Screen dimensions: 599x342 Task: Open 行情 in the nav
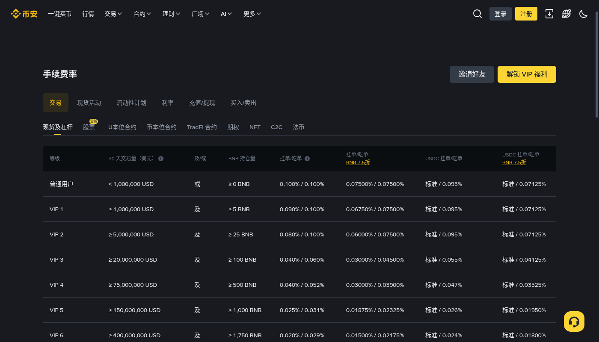coord(88,14)
